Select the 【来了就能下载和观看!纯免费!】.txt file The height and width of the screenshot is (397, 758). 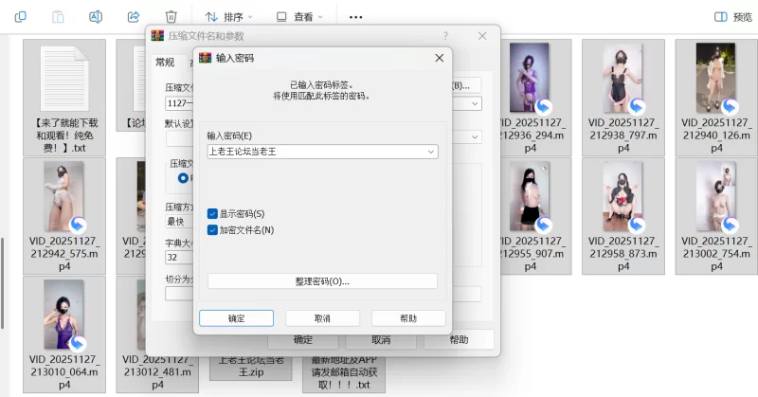click(64, 98)
